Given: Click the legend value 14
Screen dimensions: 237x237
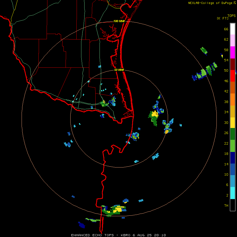Looking at the screenshot, I should tap(226, 164).
